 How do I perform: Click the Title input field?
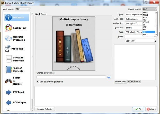(134, 15)
